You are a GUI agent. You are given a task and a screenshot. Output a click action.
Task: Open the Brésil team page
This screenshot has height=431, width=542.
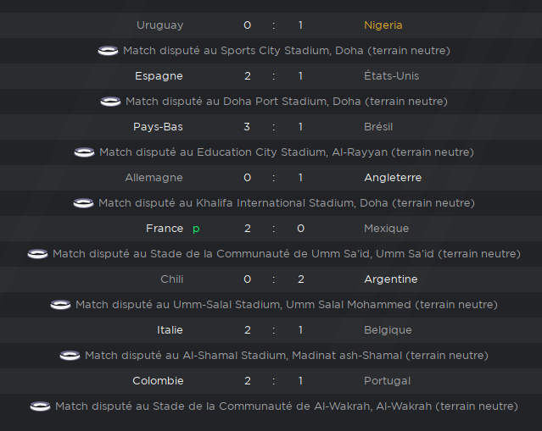[x=378, y=127]
